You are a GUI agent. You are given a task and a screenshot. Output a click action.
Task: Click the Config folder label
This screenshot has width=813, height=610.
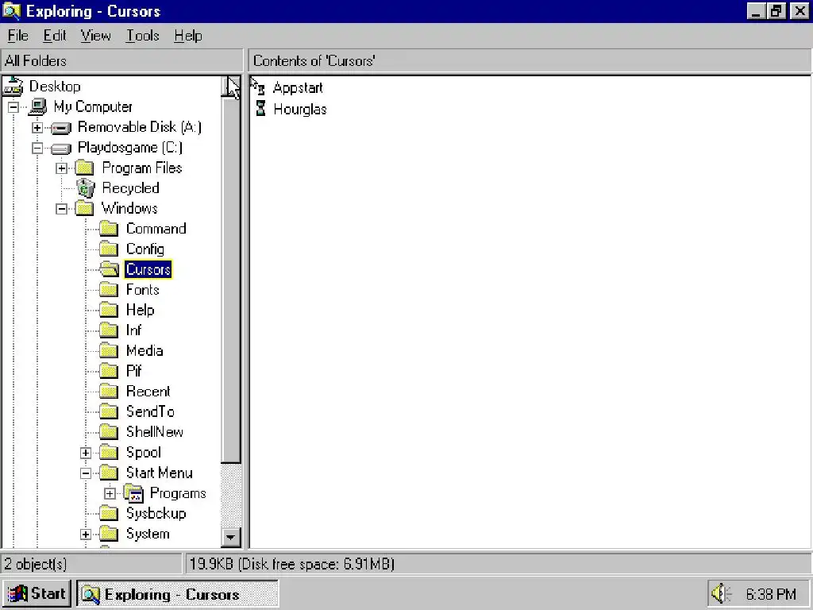click(145, 249)
